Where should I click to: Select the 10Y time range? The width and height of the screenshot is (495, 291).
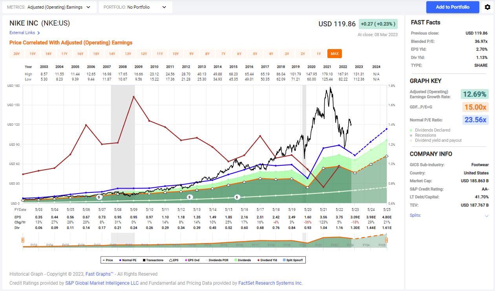coord(175,54)
